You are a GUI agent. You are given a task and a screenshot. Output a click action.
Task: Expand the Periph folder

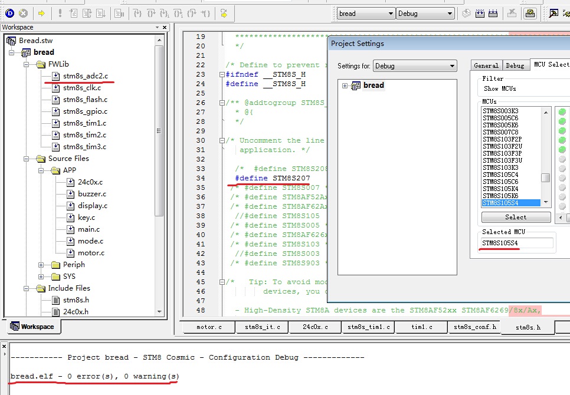coord(41,265)
